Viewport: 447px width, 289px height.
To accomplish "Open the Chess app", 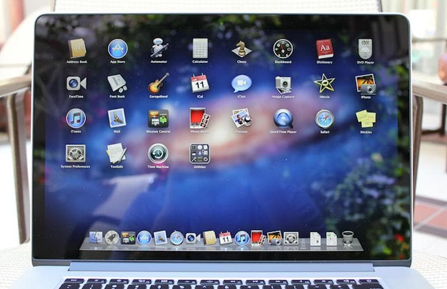I will click(241, 49).
